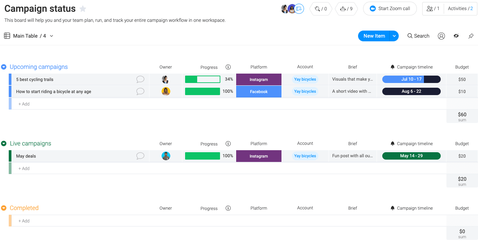Screen dimensions: 478x252
Task: Click owner avatar of How to start riding
Action: click(166, 91)
